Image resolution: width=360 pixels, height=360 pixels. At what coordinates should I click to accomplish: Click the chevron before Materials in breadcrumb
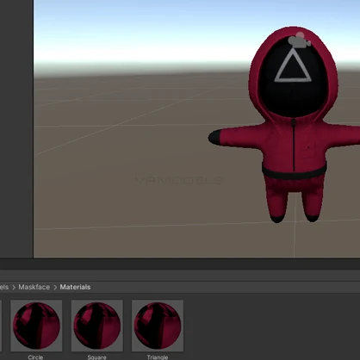coord(55,288)
